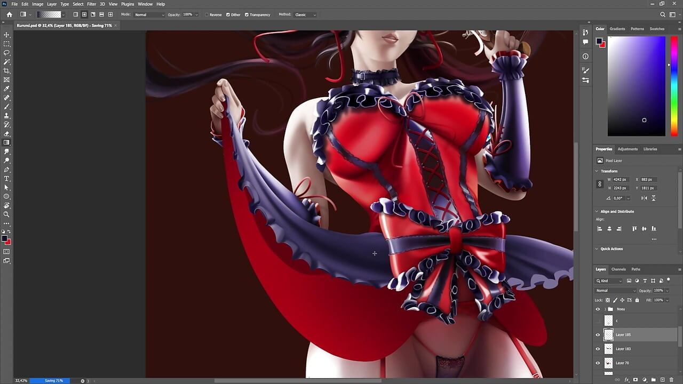
Task: Select the Lasso tool
Action: pos(7,53)
